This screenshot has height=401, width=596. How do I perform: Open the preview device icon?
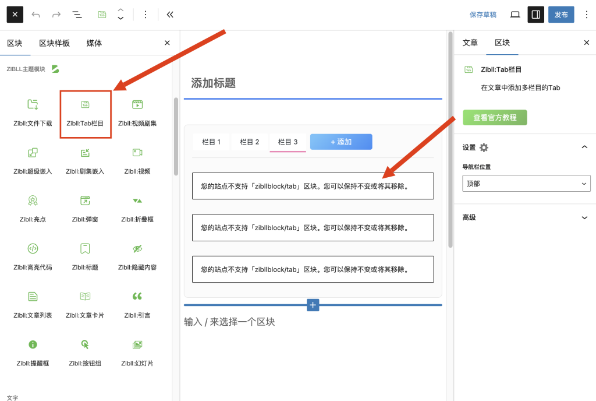coord(515,15)
